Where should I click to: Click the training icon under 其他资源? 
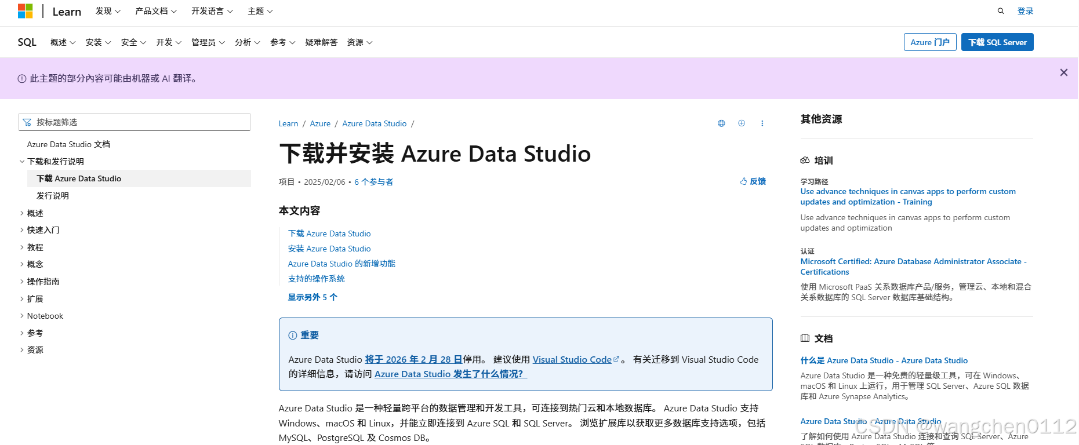tap(805, 161)
